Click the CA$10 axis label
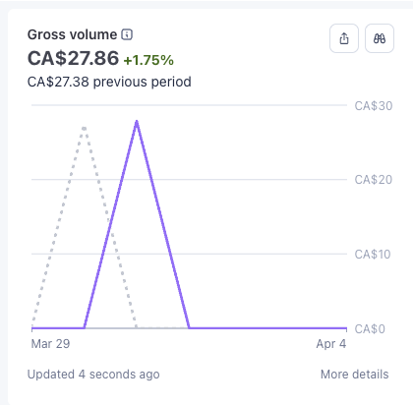This screenshot has height=405, width=413. 373,255
